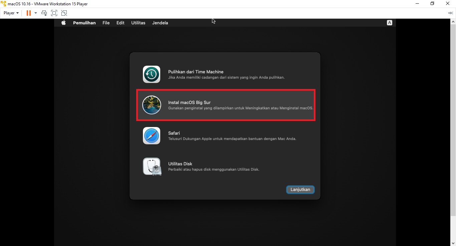Click the Time Machine restore icon
The image size is (456, 246).
click(x=152, y=74)
